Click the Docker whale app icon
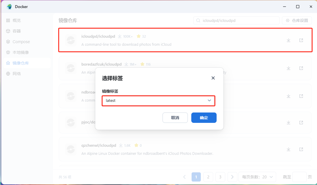The height and width of the screenshot is (185, 317). coord(9,7)
